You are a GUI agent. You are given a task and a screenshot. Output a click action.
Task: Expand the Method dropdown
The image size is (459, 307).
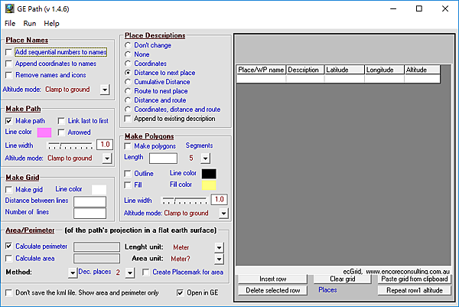pos(73,273)
